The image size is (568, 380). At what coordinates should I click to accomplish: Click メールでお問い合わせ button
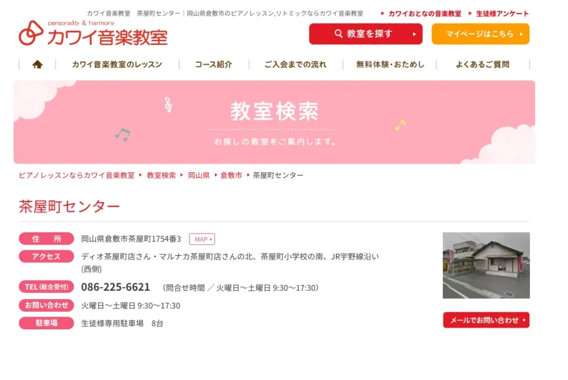[486, 320]
